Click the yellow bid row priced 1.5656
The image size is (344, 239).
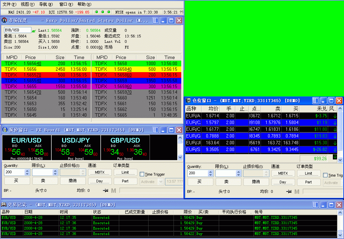tap(46, 69)
